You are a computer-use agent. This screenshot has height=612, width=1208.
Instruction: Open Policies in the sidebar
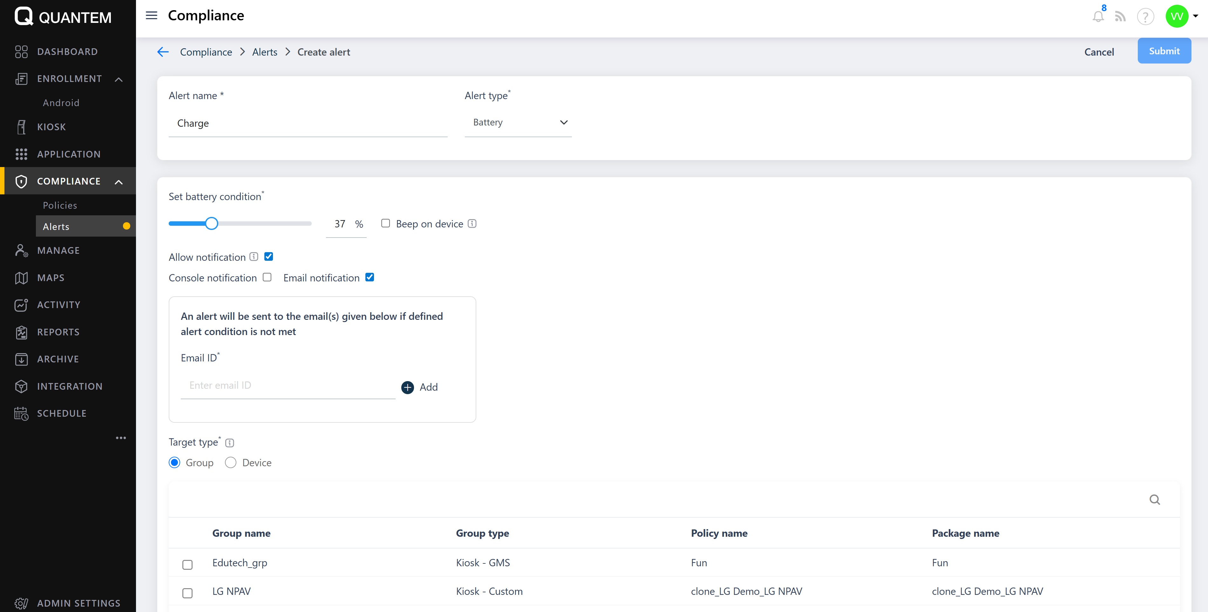point(60,205)
